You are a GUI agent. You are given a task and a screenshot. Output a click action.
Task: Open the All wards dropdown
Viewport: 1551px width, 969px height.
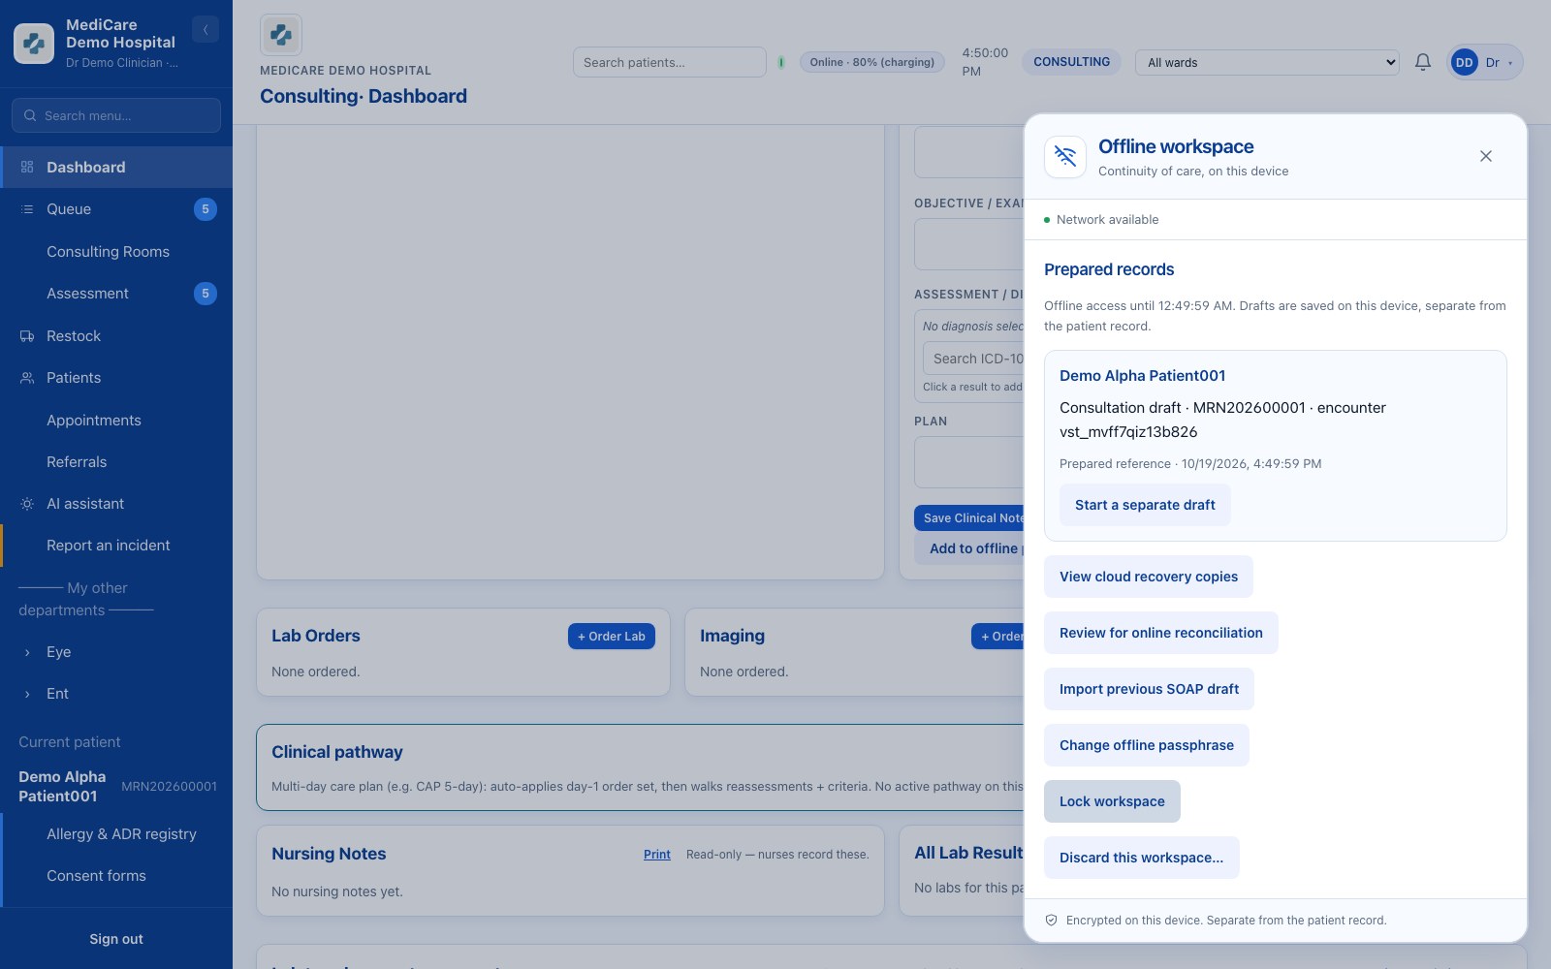coord(1267,62)
